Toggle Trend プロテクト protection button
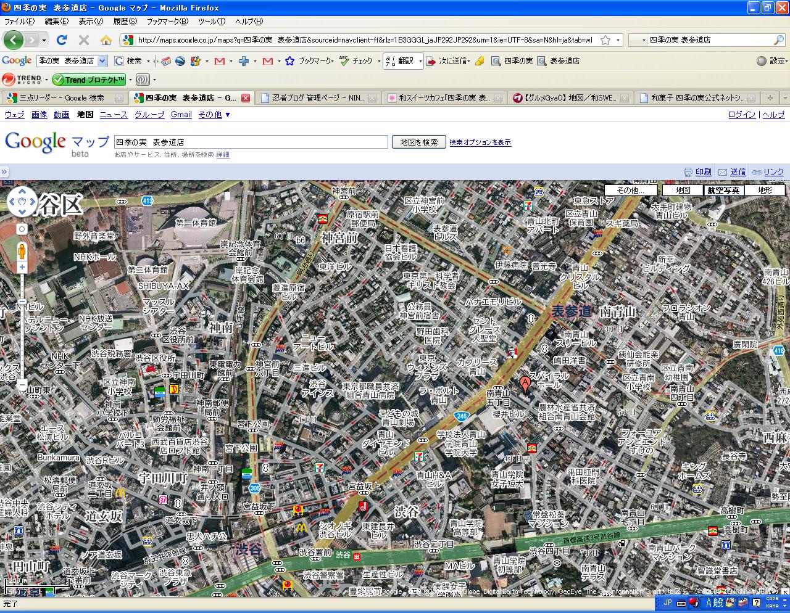This screenshot has height=613, width=790. pos(89,80)
